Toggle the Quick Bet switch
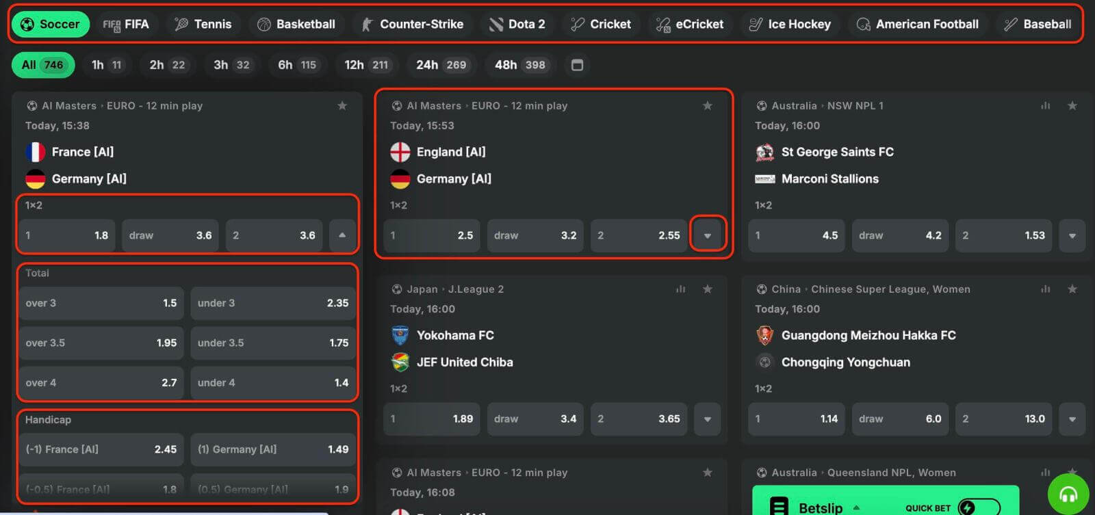The height and width of the screenshot is (515, 1095). [x=978, y=507]
